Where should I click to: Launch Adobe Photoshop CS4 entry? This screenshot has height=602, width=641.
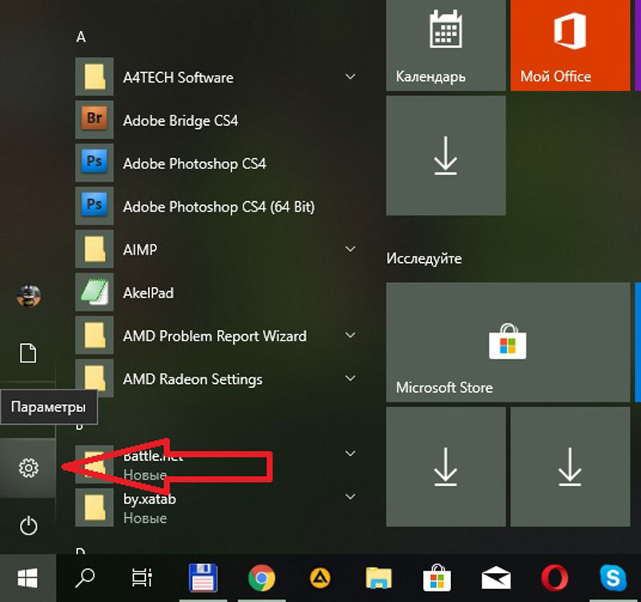pos(195,164)
